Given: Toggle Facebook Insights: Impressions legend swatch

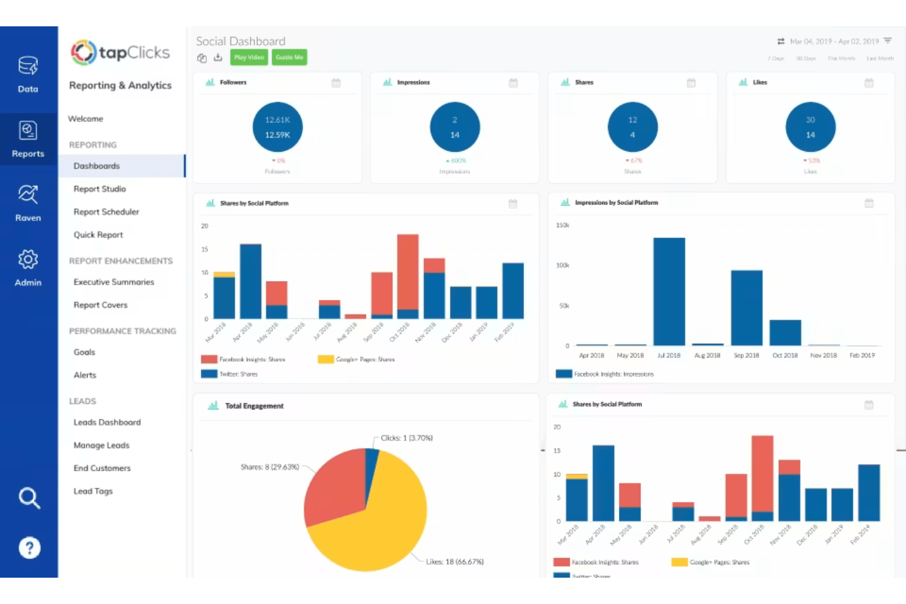Looking at the screenshot, I should (564, 374).
